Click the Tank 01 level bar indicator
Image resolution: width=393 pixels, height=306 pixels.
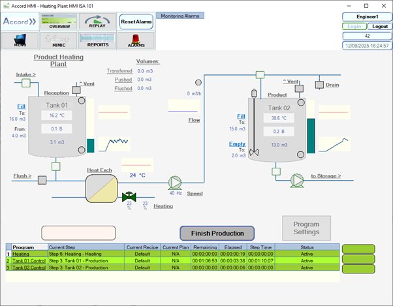pyautogui.click(x=90, y=145)
